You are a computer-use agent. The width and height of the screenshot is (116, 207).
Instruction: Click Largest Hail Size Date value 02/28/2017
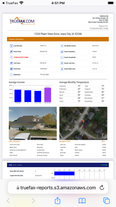point(38,176)
